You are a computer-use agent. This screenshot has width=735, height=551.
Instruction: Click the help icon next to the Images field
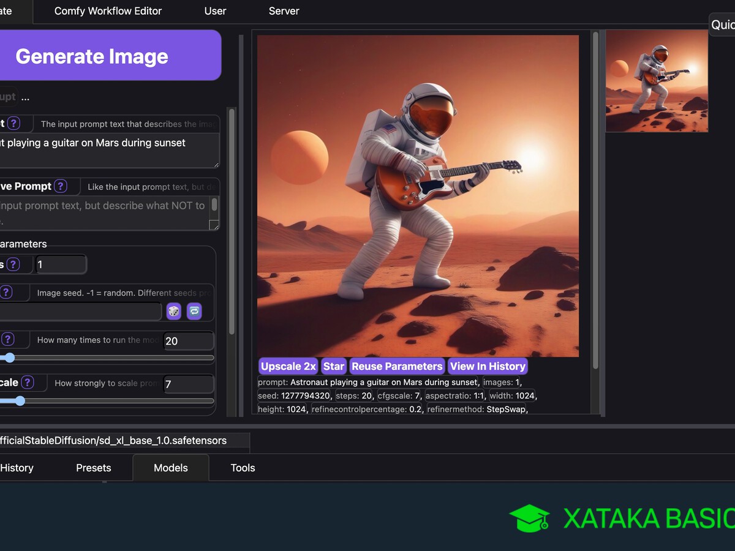tap(13, 264)
